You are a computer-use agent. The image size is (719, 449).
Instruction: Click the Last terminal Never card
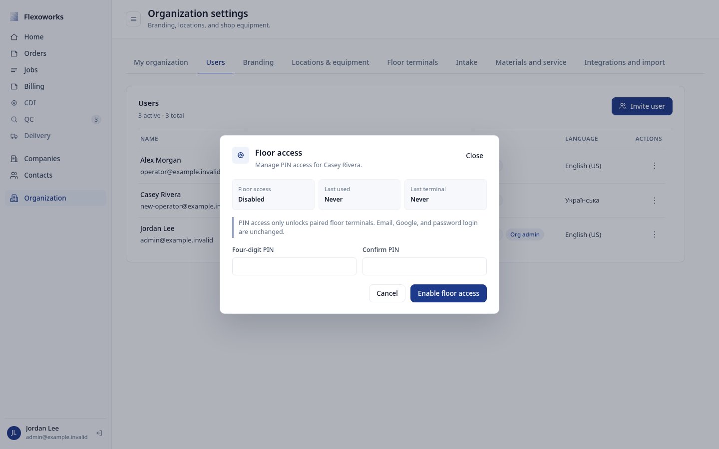coord(445,195)
